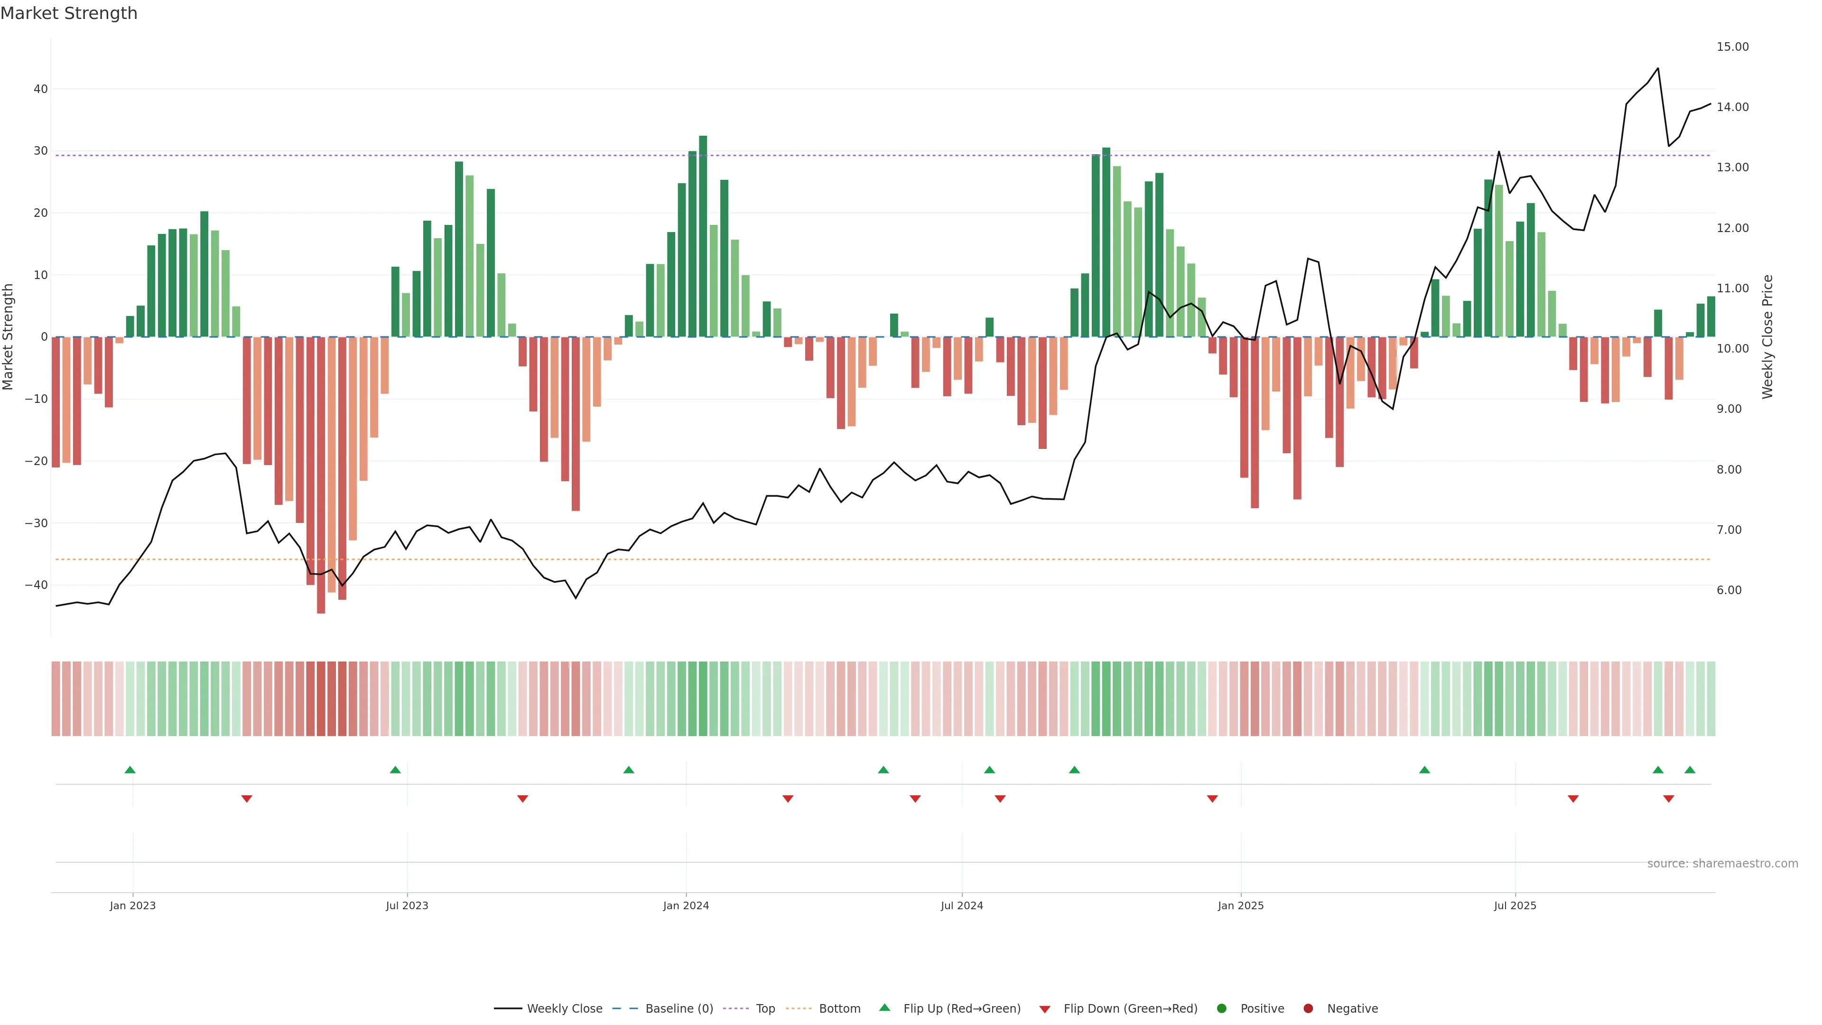Viewport: 1822px width, 1025px height.
Task: Click the Market Strength chart title
Action: point(69,13)
